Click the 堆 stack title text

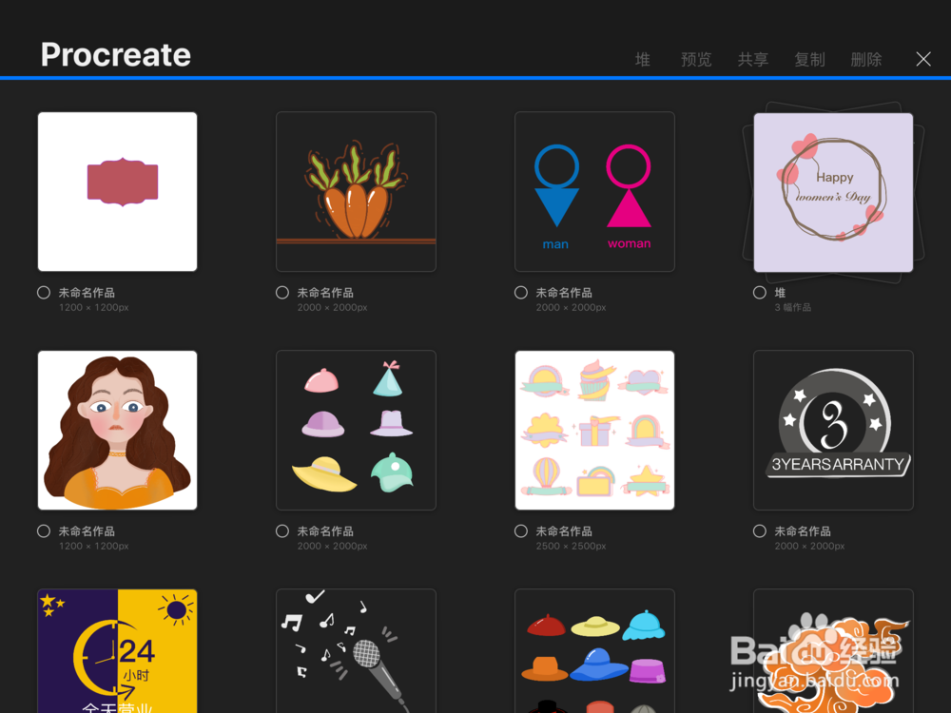click(780, 292)
